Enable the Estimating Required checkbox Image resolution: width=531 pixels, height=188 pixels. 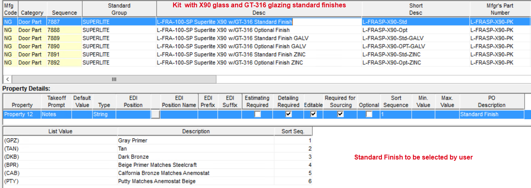(257, 114)
